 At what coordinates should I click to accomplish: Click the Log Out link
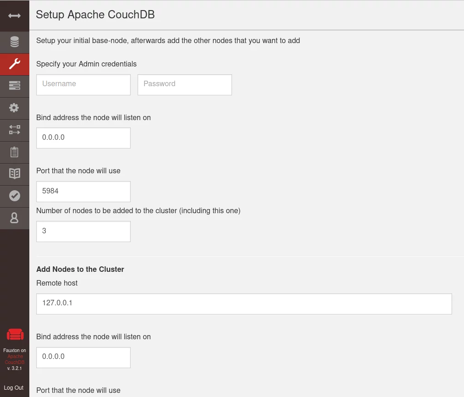tap(14, 388)
